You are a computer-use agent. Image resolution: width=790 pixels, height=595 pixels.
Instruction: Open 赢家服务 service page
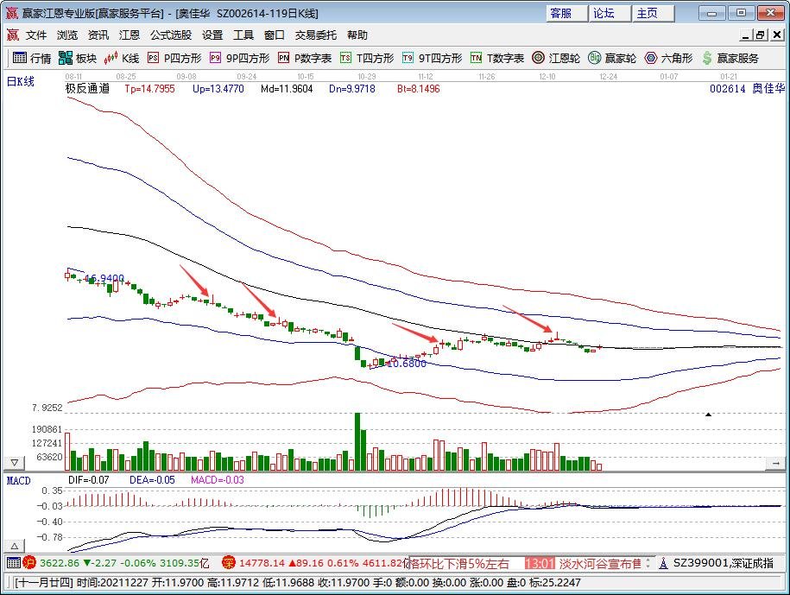pos(730,58)
